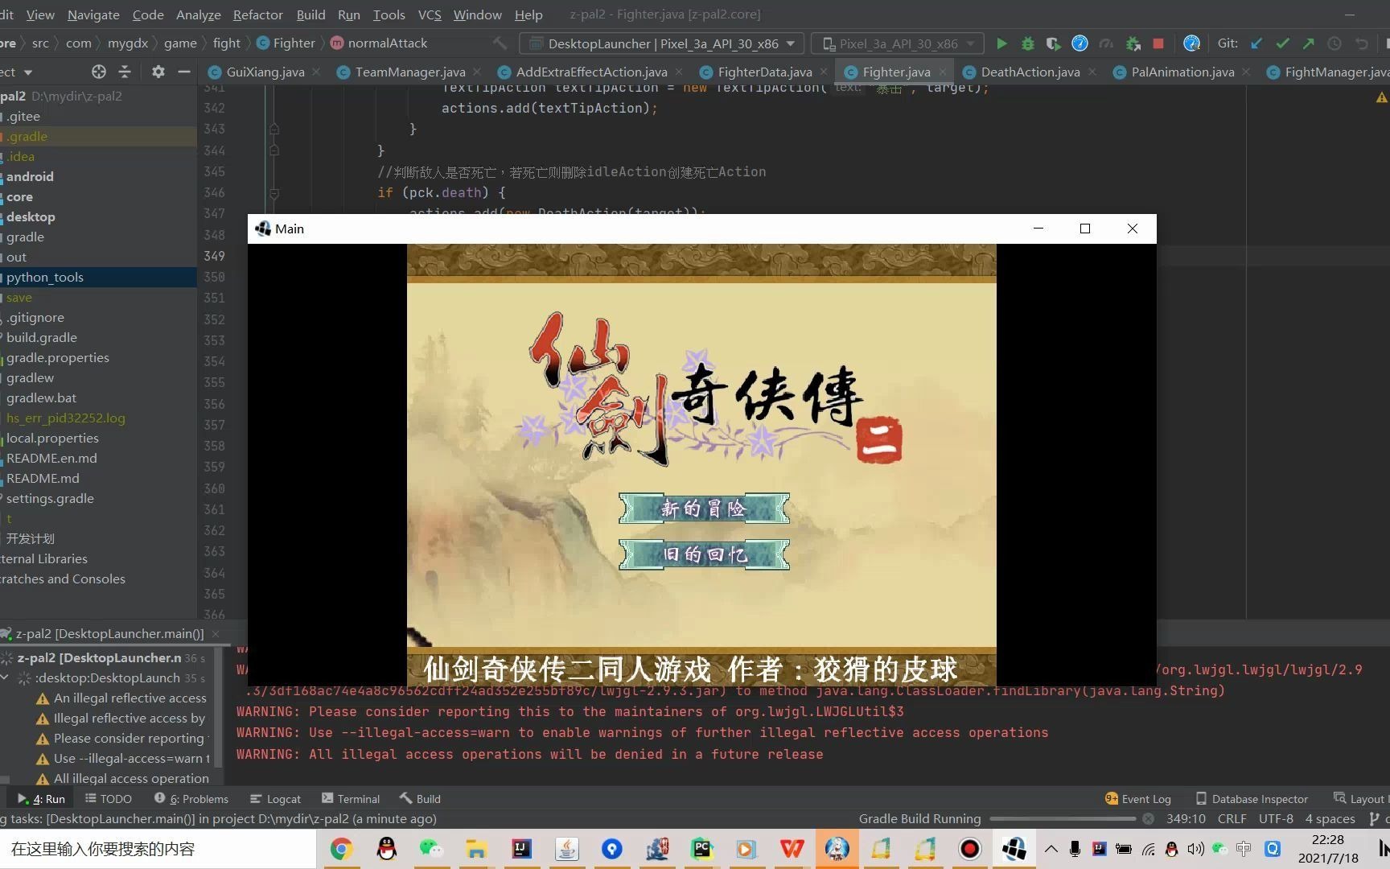This screenshot has height=869, width=1390.
Task: Open IntelliJ IDEA icon in taskbar
Action: [x=521, y=849]
